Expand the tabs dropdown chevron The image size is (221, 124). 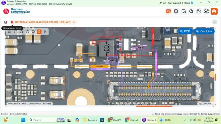pos(214,22)
